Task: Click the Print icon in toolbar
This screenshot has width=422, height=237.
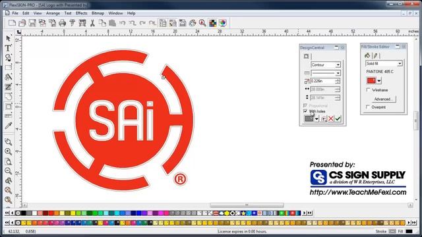Action: click(x=63, y=23)
